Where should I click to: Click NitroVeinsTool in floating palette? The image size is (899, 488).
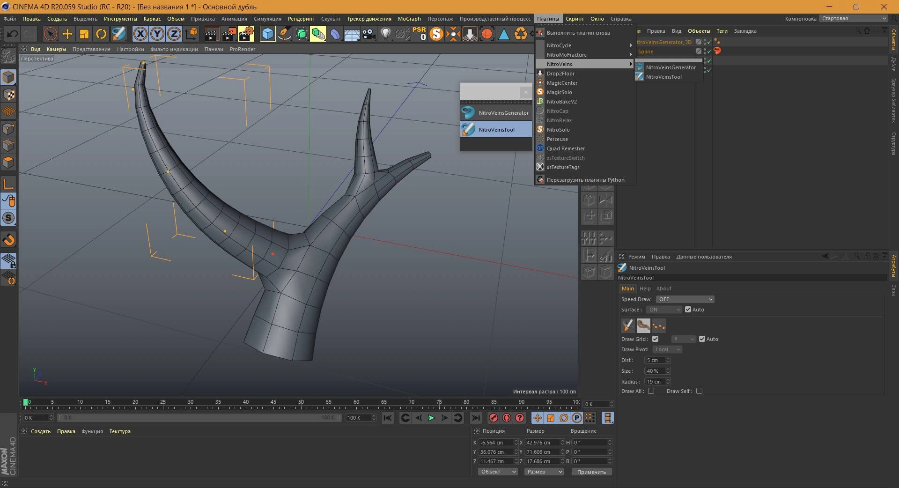[496, 129]
